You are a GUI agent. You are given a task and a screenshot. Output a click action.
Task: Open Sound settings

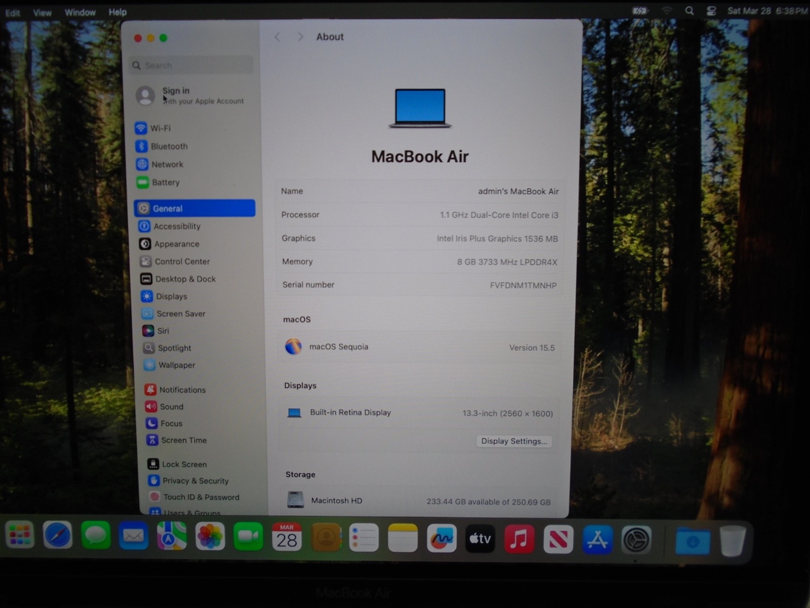164,407
